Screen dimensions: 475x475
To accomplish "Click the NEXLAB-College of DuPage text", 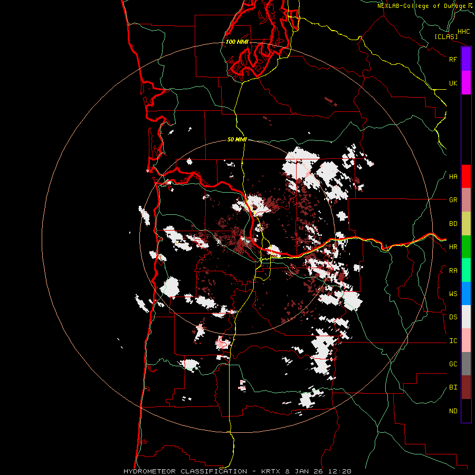I will point(421,6).
